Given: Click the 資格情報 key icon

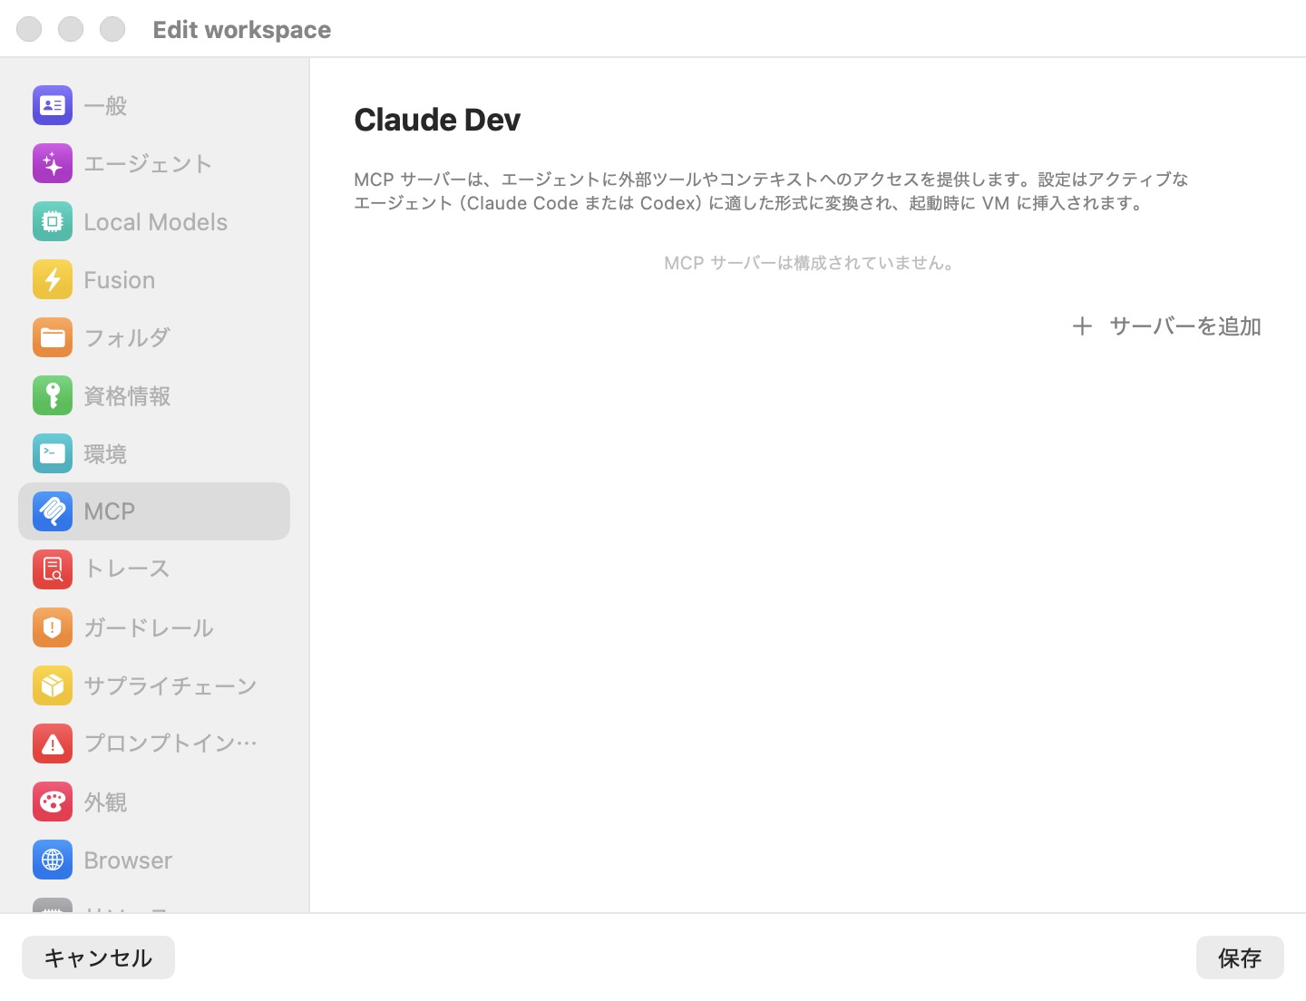Looking at the screenshot, I should (x=53, y=395).
